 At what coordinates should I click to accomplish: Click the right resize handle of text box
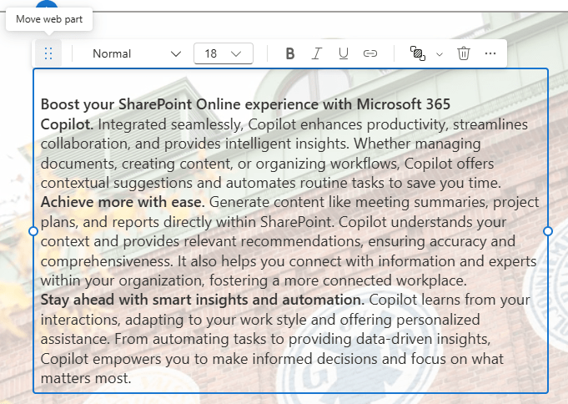548,231
